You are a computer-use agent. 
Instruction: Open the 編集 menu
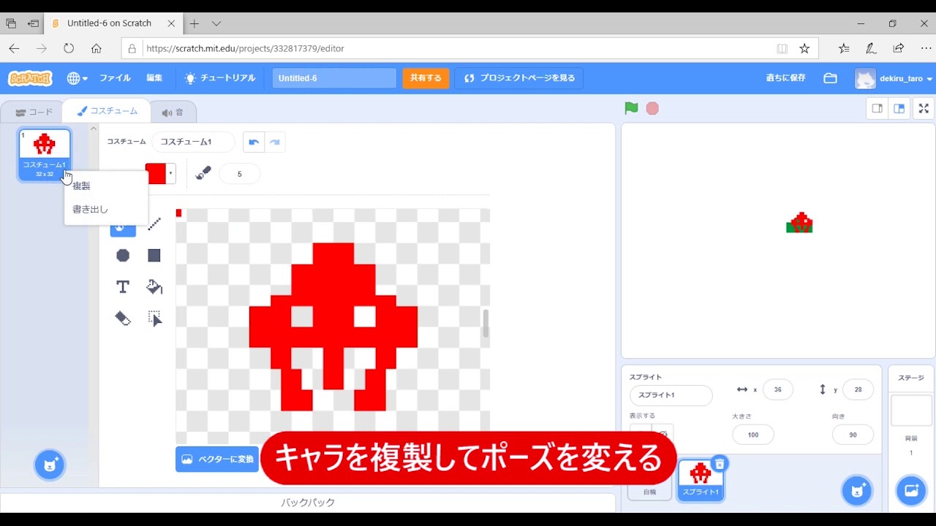tap(154, 78)
